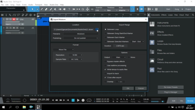The width and height of the screenshot is (195, 110).
Task: Click the question mark help icon
Action: point(69,9)
